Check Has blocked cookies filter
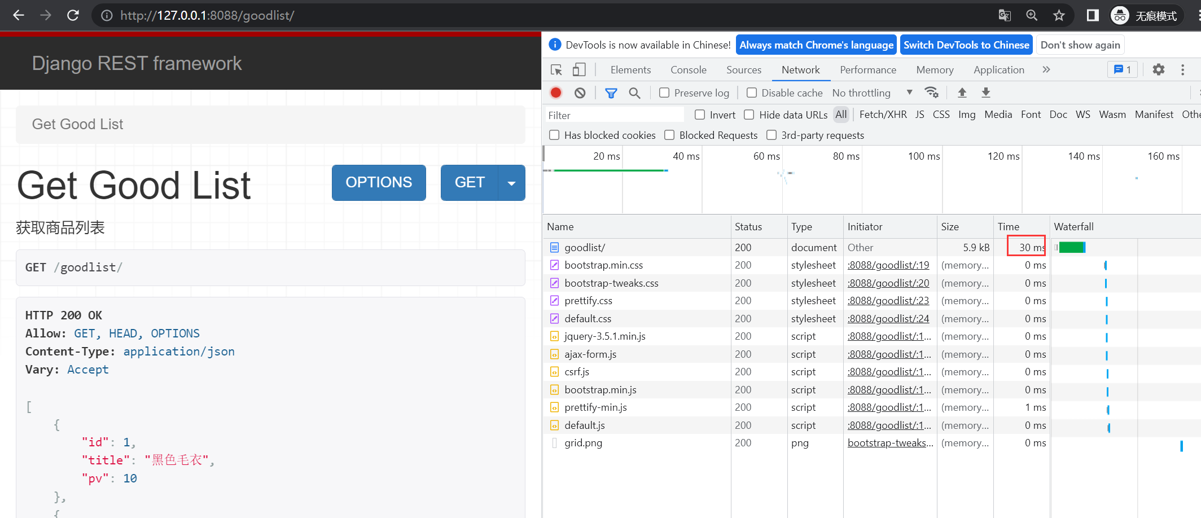 click(x=554, y=135)
